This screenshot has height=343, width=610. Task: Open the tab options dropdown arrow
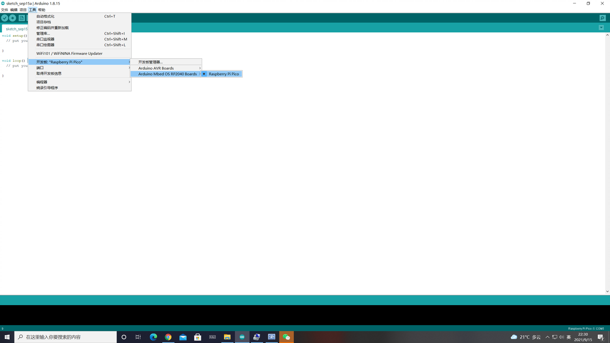point(601,28)
